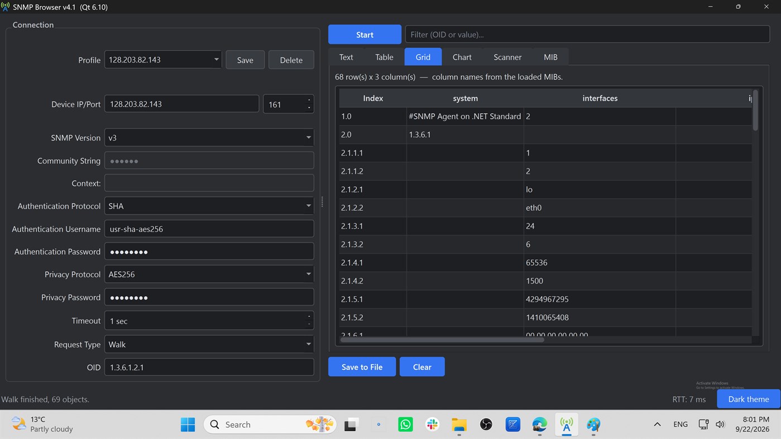
Task: Open the Paint app from the taskbar
Action: (x=593, y=424)
